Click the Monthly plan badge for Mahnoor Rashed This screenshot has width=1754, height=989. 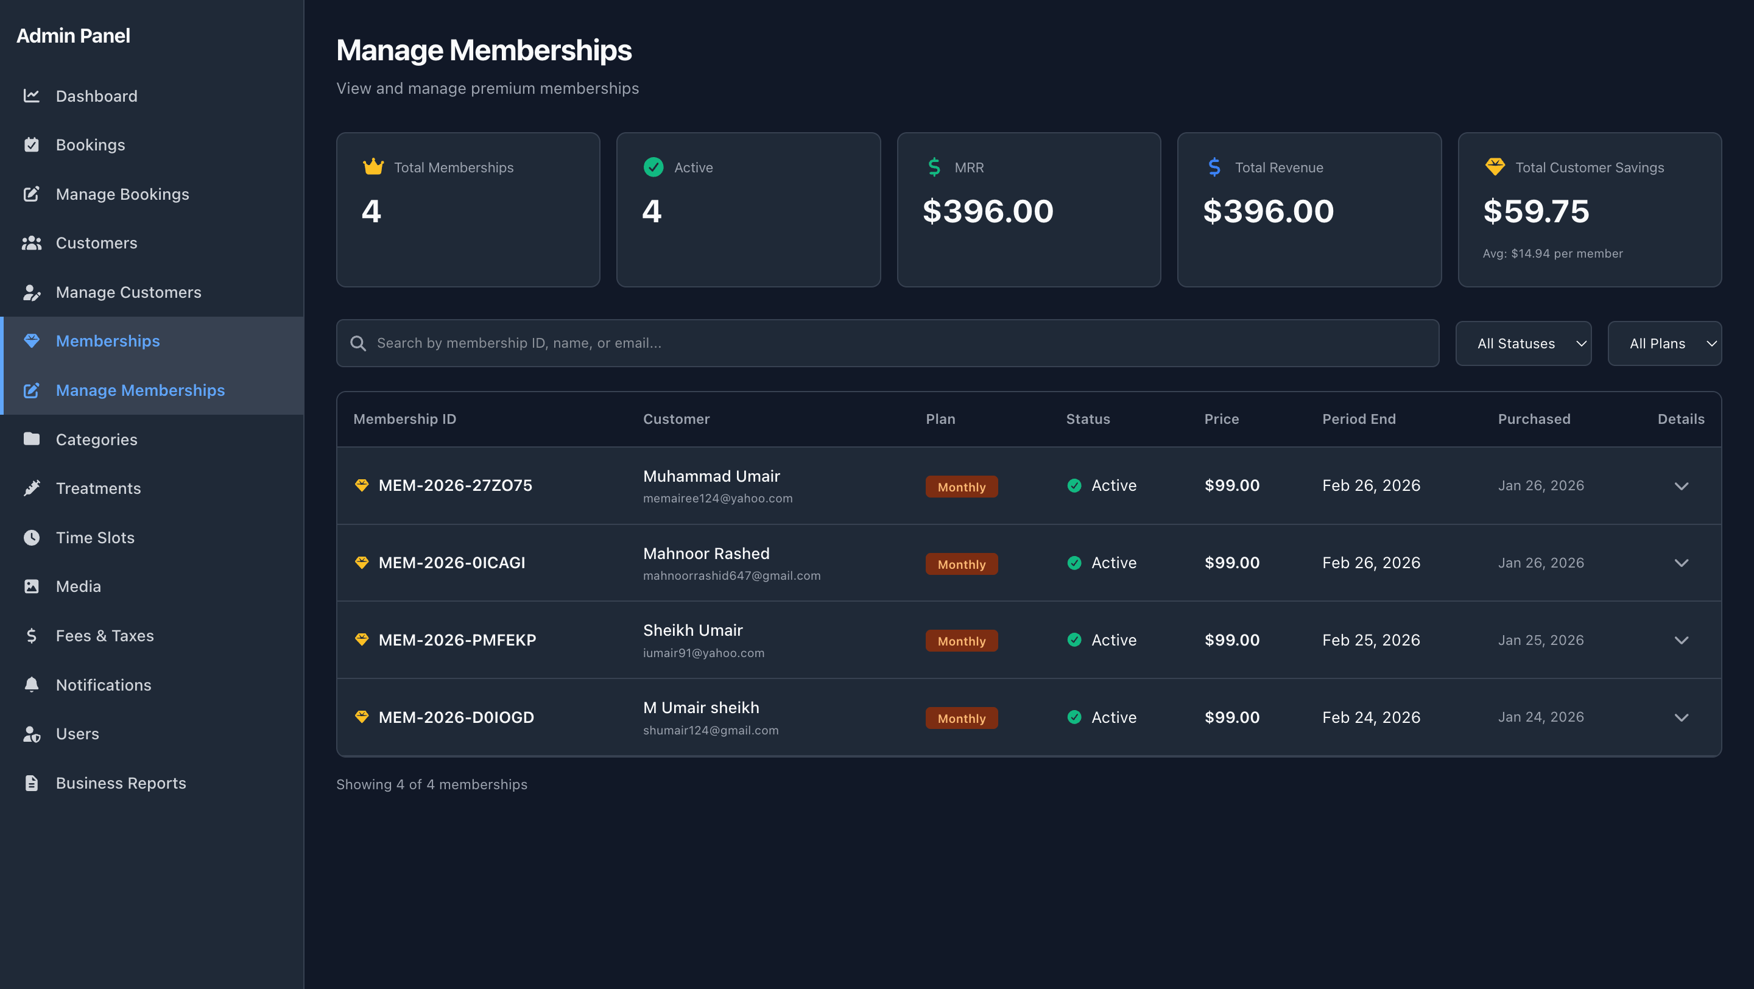click(x=962, y=563)
